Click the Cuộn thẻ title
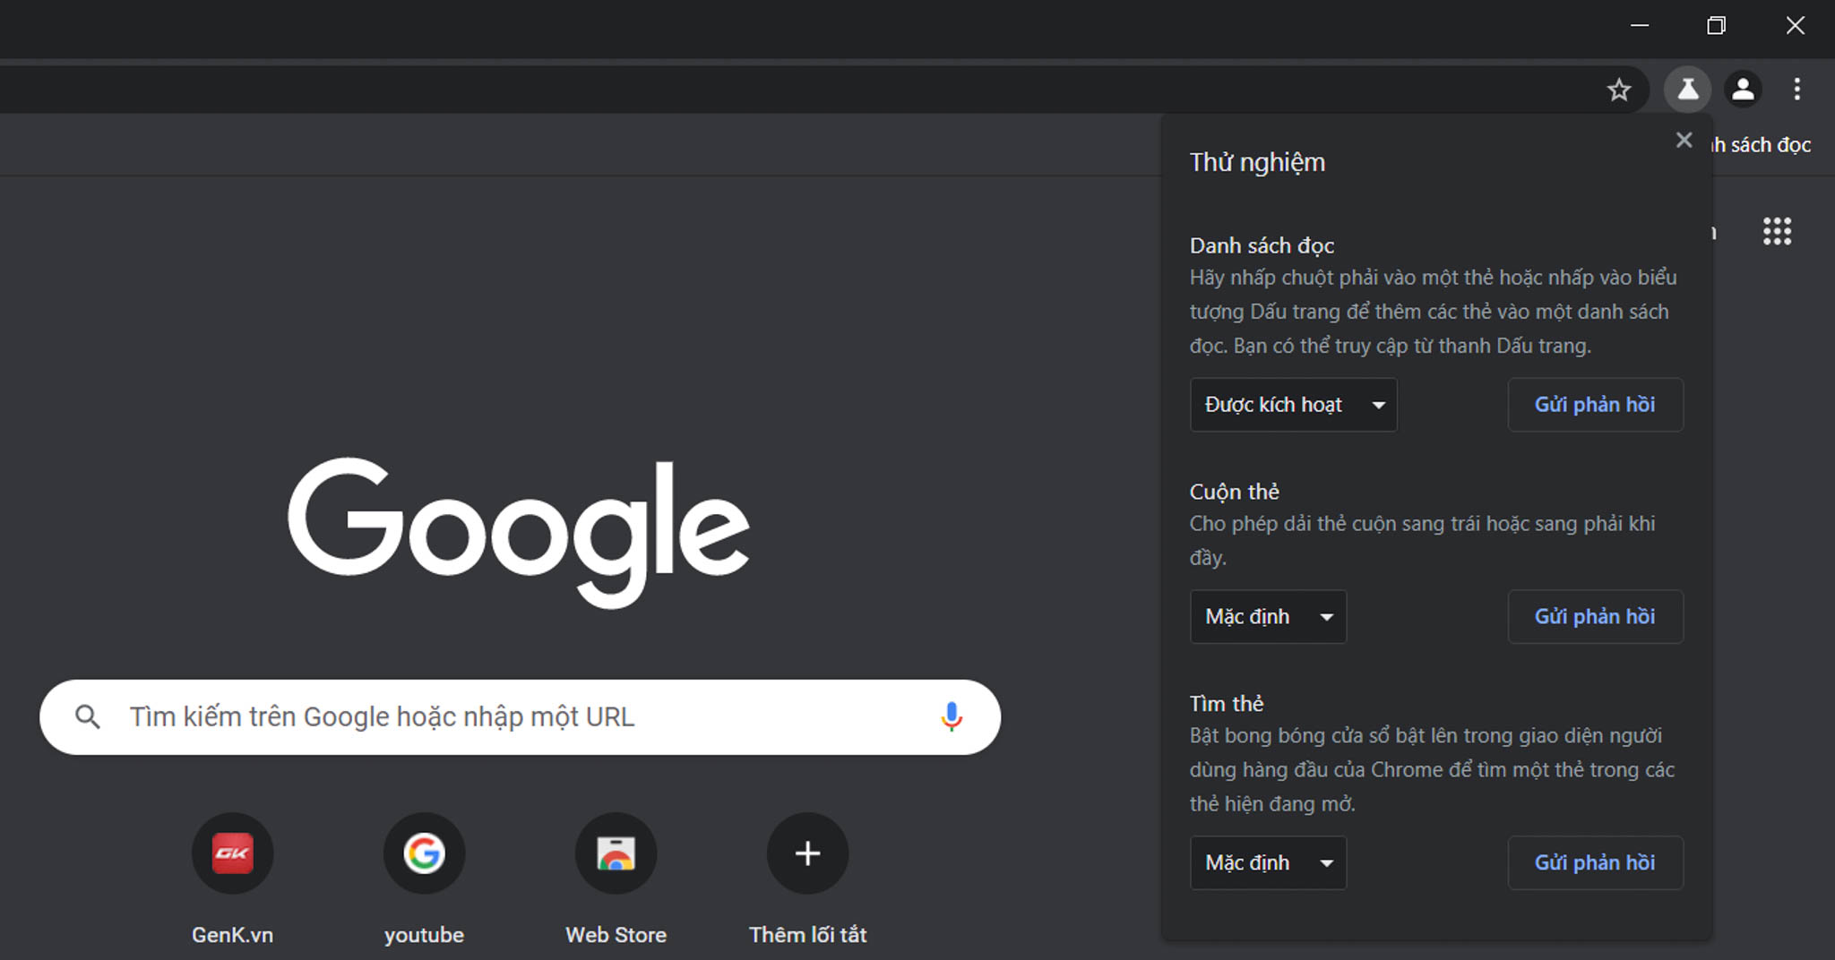 pos(1234,492)
